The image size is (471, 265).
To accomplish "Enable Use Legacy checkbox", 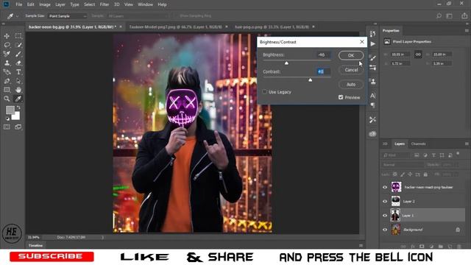I will click(265, 92).
